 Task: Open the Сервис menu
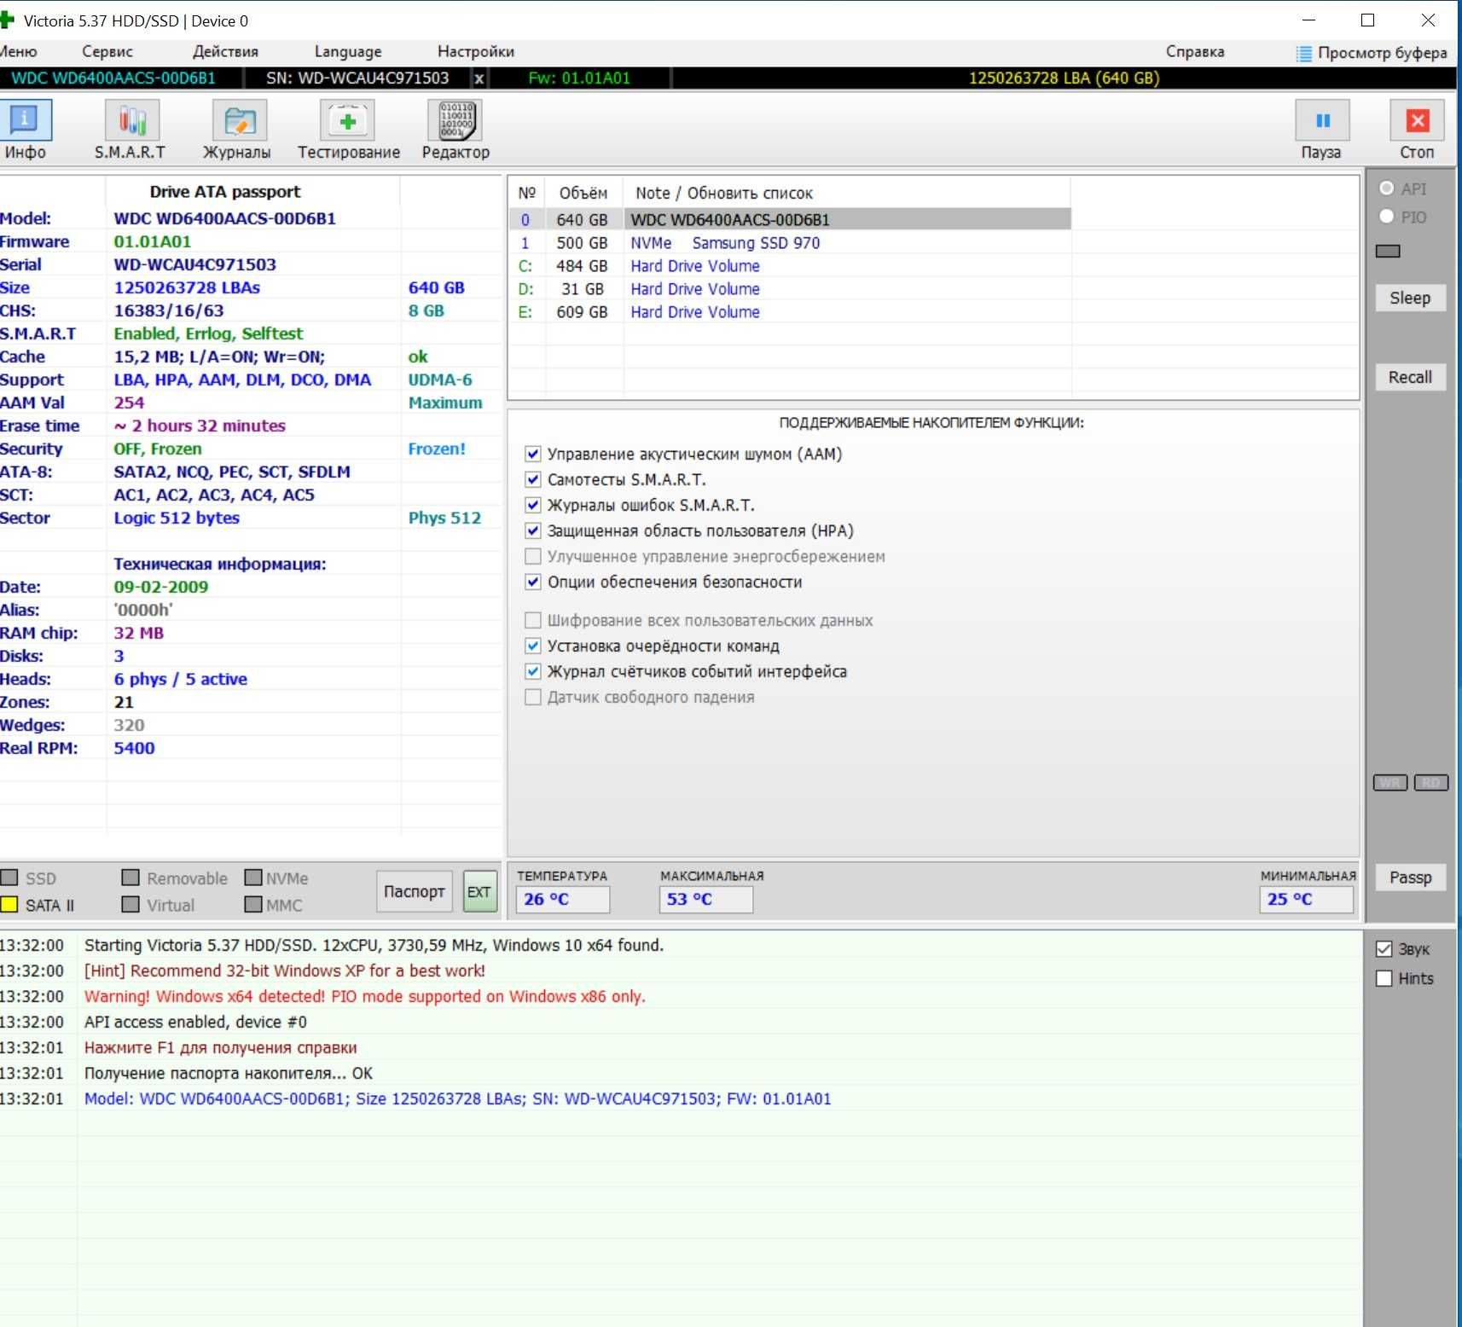point(107,52)
